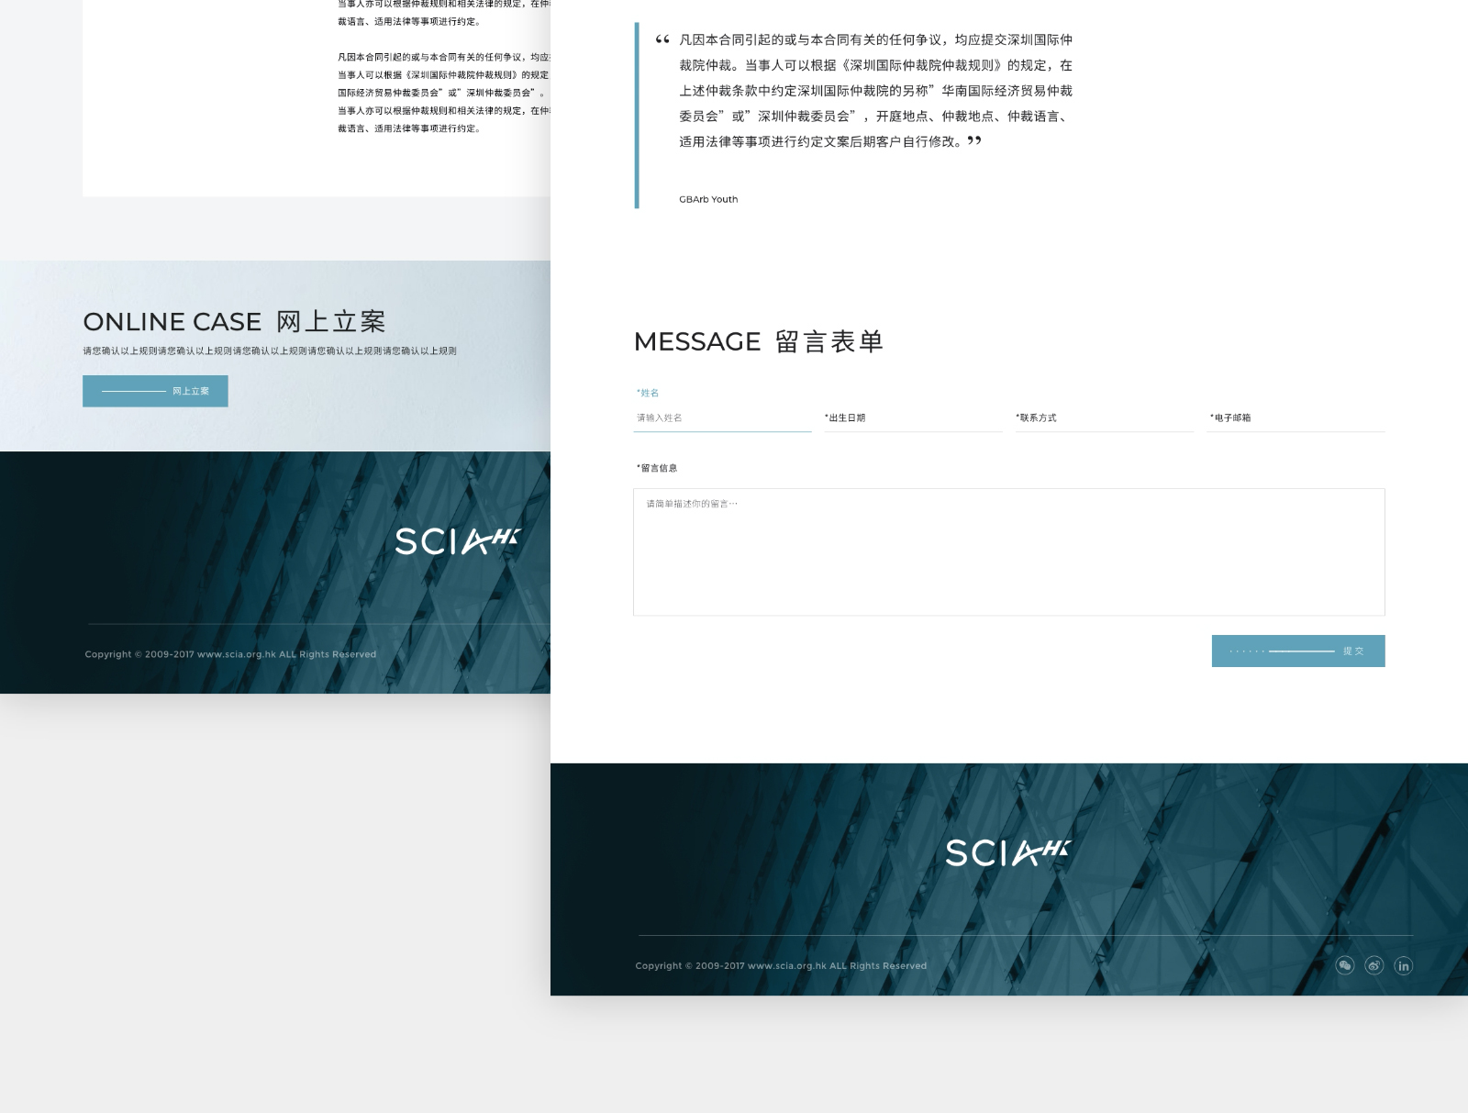This screenshot has width=1468, height=1113.
Task: Click the SCIA HK logo below ONLINE CASE
Action: click(x=457, y=540)
